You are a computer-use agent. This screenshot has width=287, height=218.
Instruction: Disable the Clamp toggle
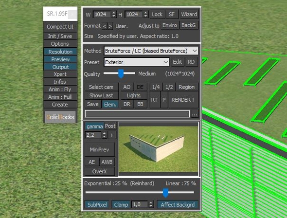click(x=121, y=204)
